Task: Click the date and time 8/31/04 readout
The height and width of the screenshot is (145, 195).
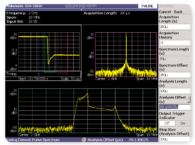Action: [x=81, y=6]
